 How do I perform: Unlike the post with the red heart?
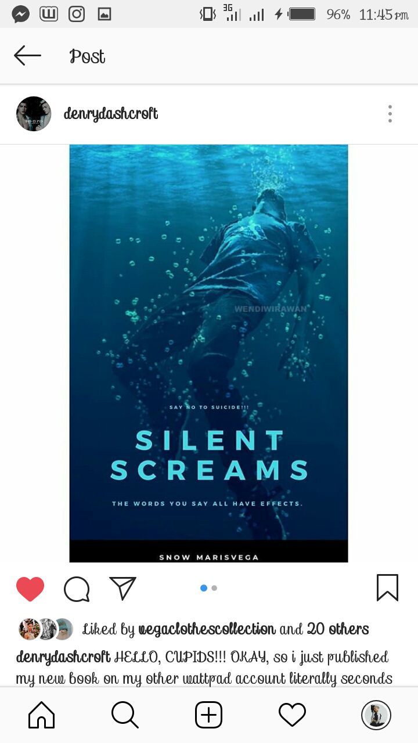coord(30,589)
